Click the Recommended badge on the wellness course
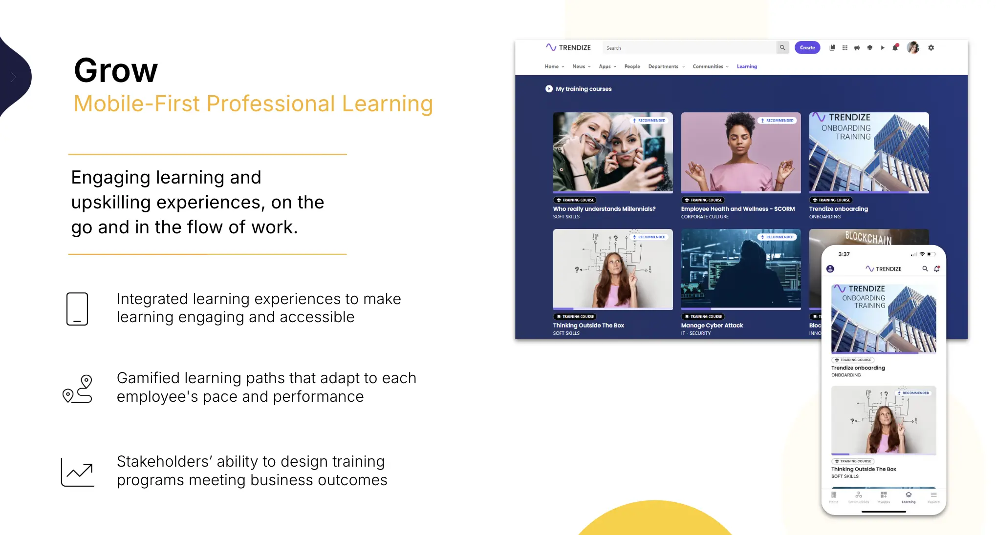 click(778, 121)
